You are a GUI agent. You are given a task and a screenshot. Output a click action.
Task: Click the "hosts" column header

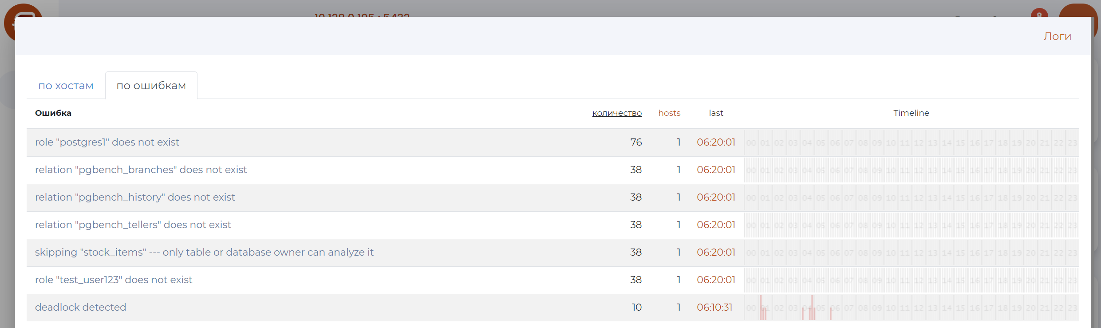(669, 113)
